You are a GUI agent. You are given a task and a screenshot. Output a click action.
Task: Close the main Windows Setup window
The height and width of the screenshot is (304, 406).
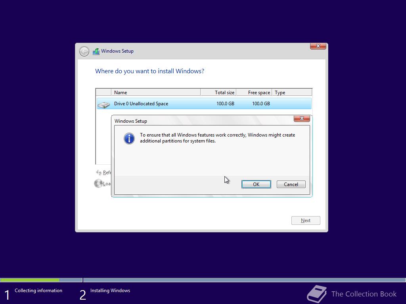click(x=318, y=46)
